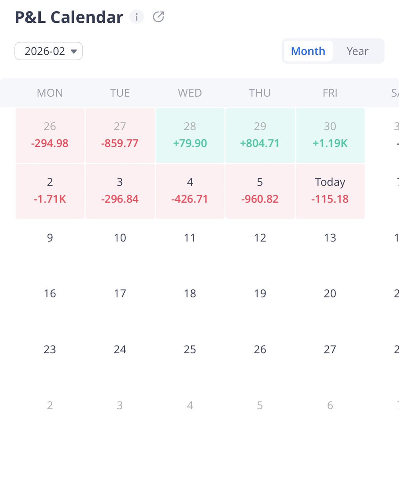Open the 2026-02 month dropdown

coord(49,51)
